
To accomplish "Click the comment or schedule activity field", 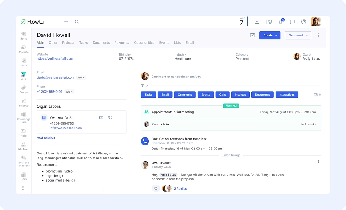I will [x=176, y=77].
